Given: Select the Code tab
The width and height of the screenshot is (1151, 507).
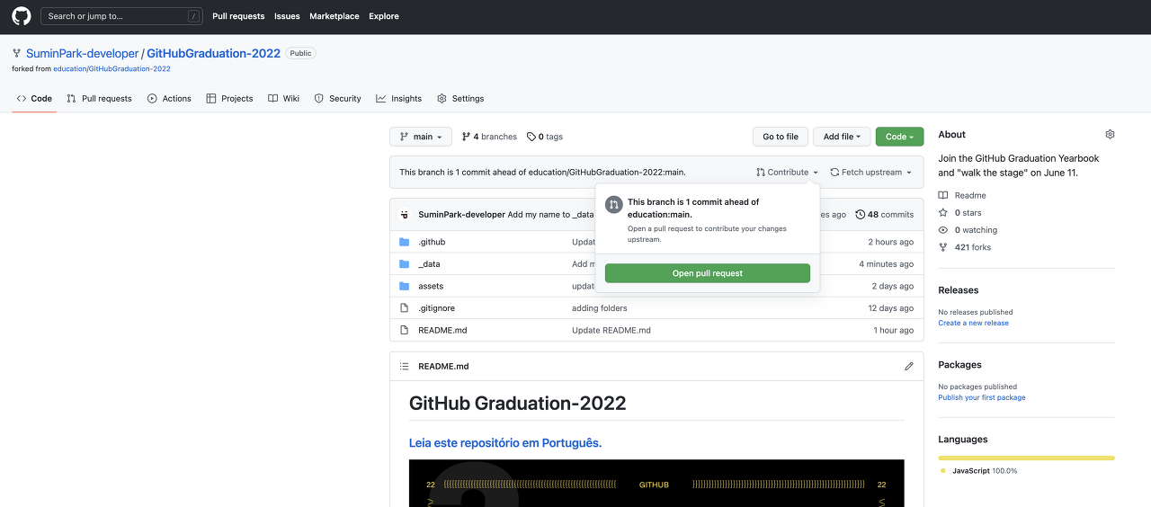Looking at the screenshot, I should tap(34, 99).
